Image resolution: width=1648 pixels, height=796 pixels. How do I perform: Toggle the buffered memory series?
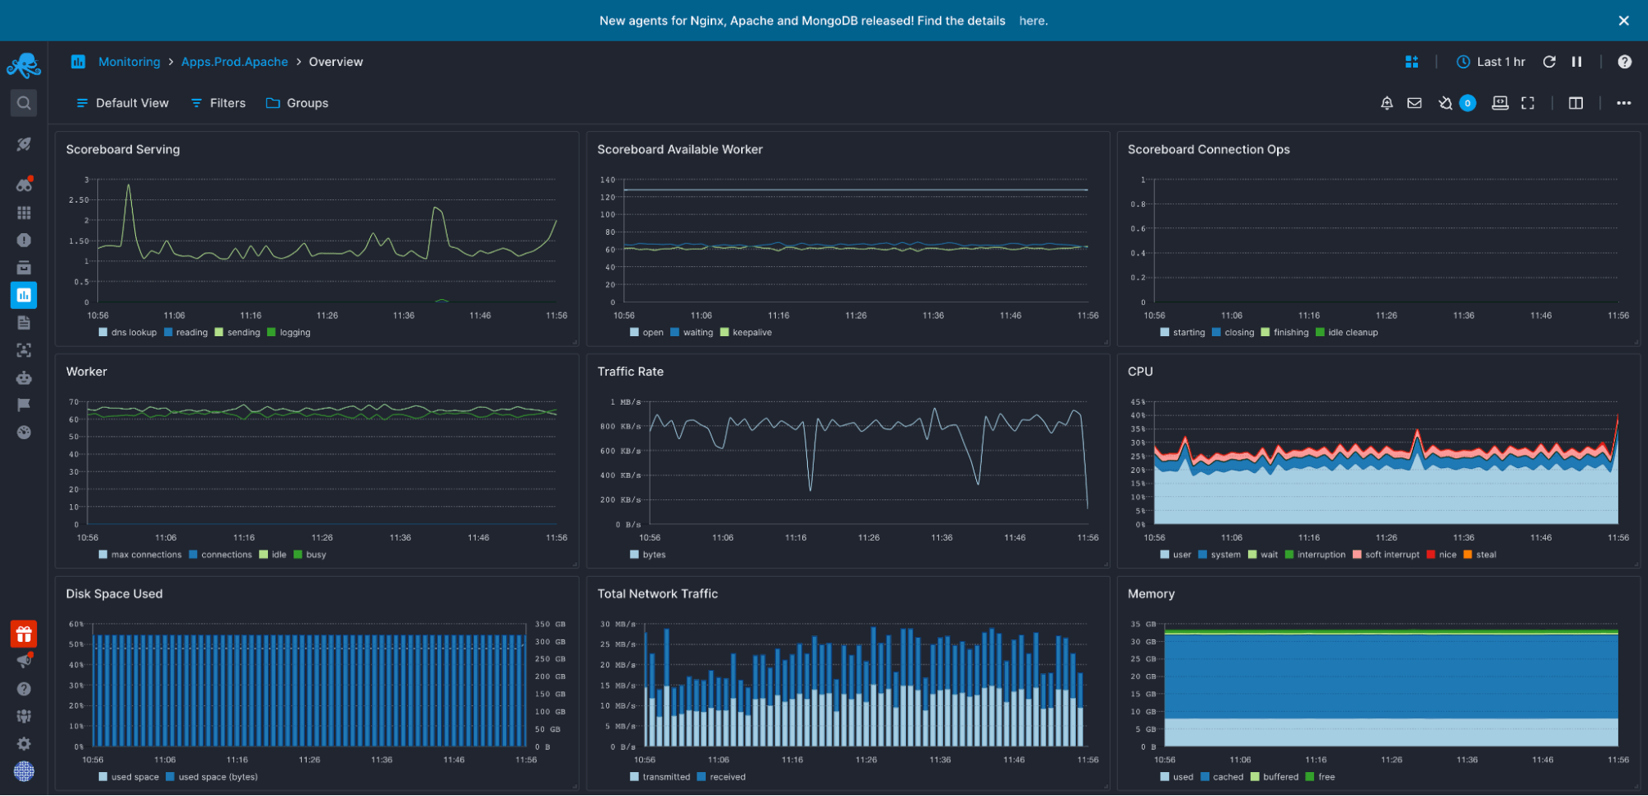coord(1274,777)
